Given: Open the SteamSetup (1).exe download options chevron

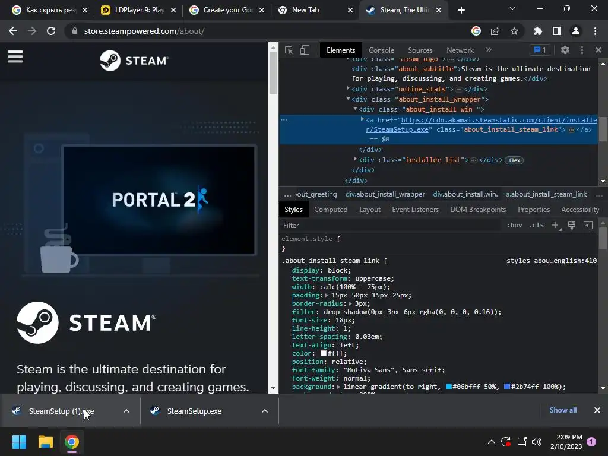Looking at the screenshot, I should coord(126,411).
